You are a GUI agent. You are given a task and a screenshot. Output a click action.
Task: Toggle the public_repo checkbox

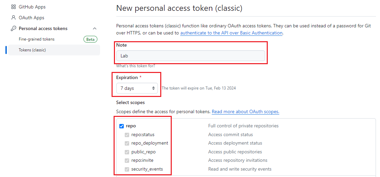[x=127, y=152]
